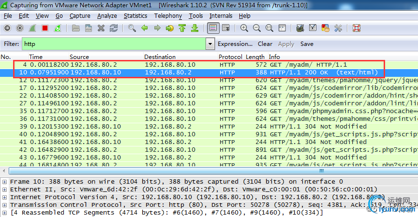This screenshot has width=418, height=217.
Task: Open the Capture menu
Action: coord(80,16)
